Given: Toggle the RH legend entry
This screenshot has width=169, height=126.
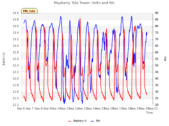Looking at the screenshot, I should pos(96,121).
